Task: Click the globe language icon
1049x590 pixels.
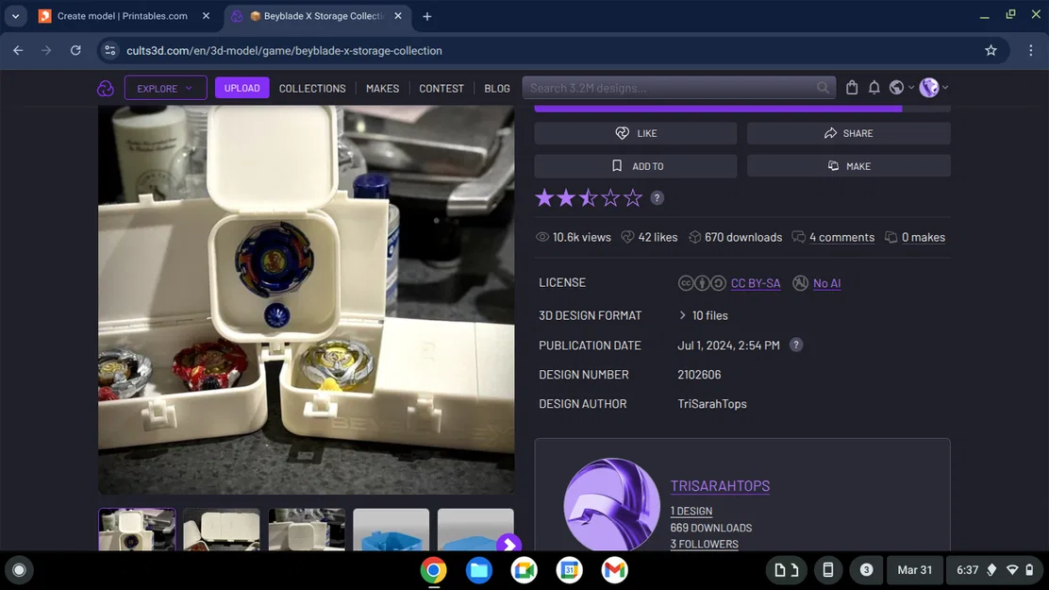Action: click(x=896, y=88)
